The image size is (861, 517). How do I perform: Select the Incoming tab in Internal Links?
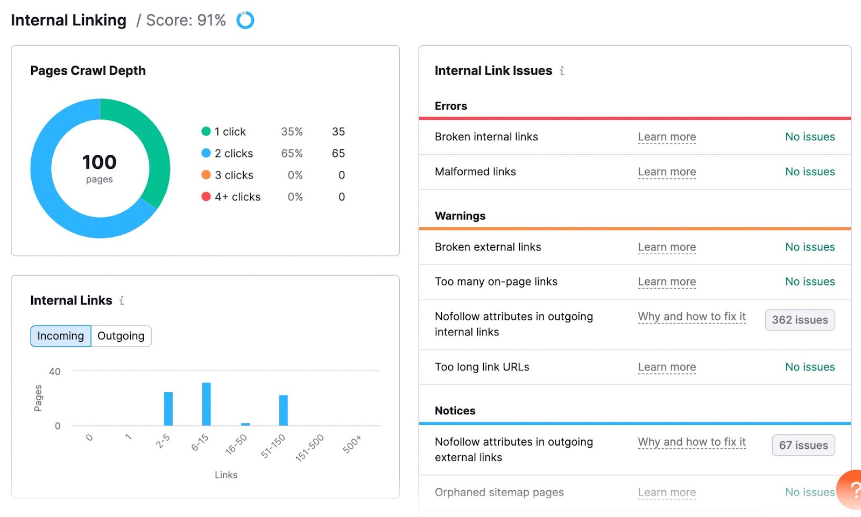click(60, 336)
